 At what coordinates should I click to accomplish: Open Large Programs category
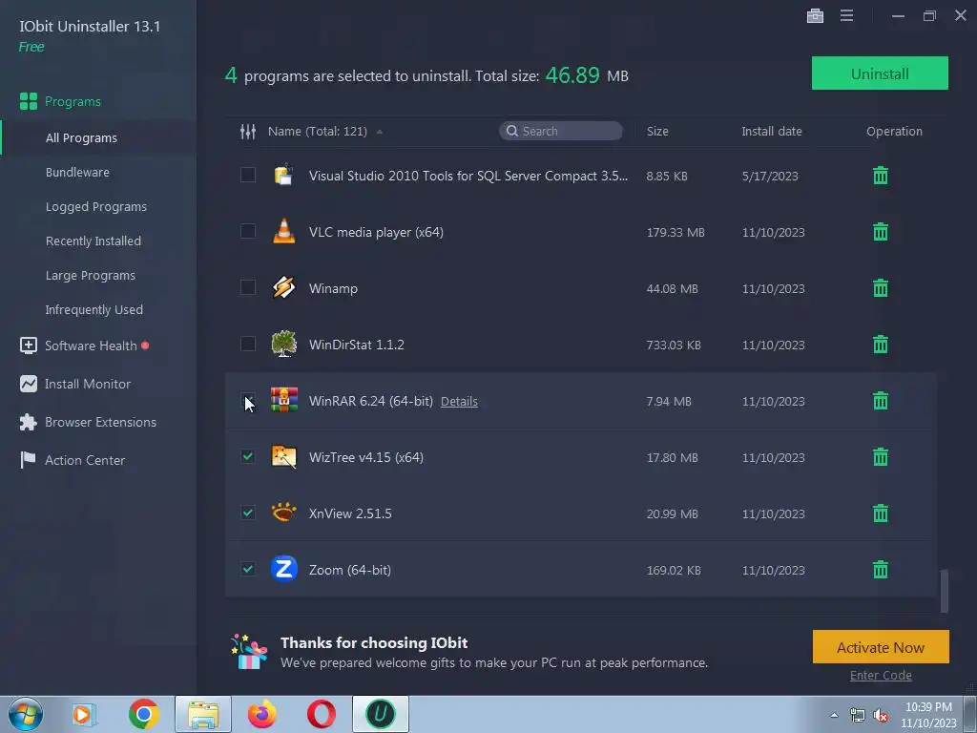(x=91, y=275)
